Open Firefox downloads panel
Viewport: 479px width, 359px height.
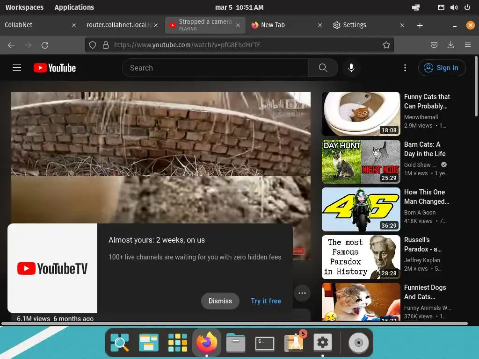tap(450, 45)
